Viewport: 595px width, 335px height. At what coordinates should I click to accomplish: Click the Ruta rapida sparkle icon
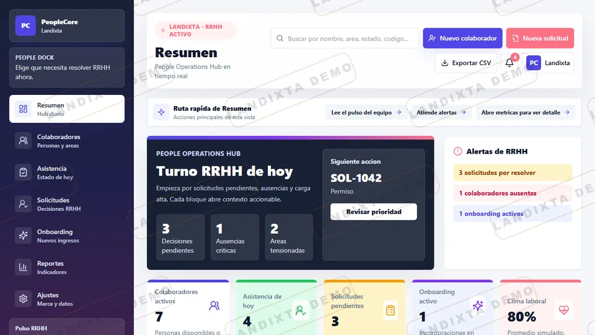161,112
